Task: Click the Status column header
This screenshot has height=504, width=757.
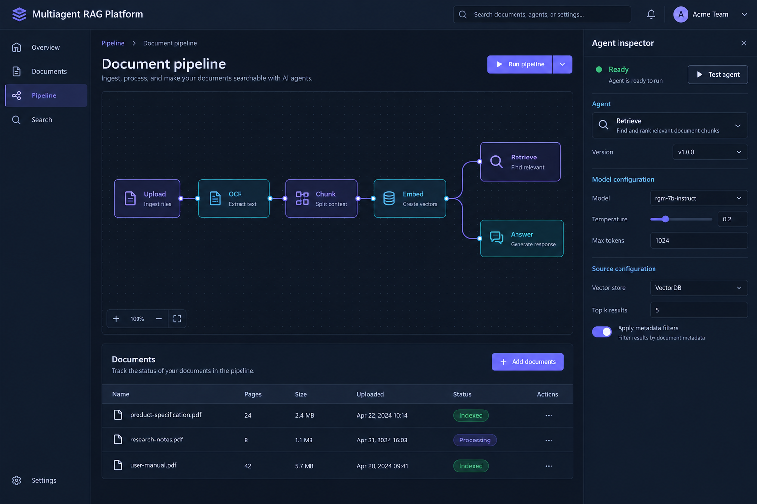Action: point(462,394)
